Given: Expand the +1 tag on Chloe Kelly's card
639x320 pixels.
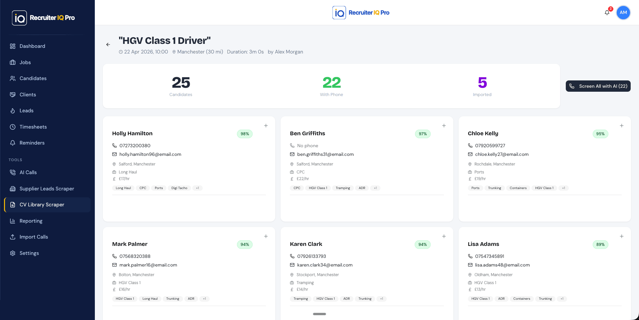Looking at the screenshot, I should pyautogui.click(x=563, y=188).
